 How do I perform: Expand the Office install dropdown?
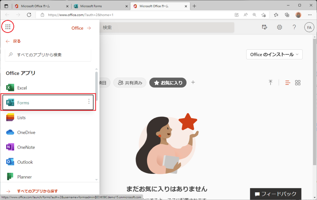(x=274, y=54)
